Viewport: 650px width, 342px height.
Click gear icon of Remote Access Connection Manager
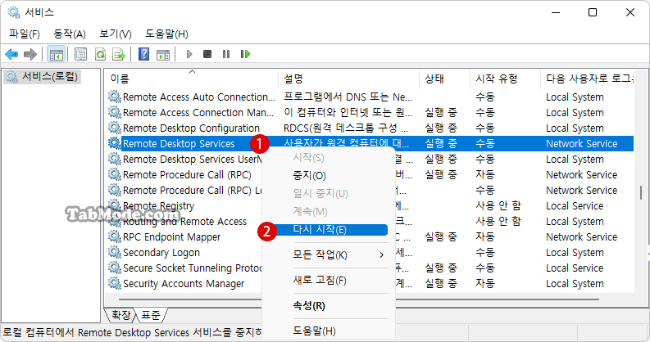[115, 112]
